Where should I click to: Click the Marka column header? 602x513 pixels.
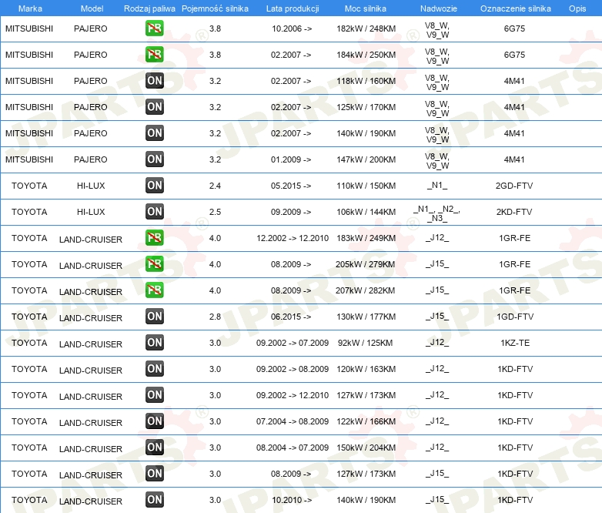pos(30,8)
